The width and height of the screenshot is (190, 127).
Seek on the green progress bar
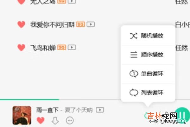click(x=30, y=99)
